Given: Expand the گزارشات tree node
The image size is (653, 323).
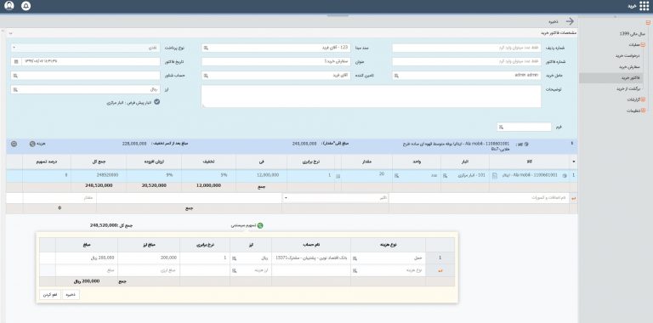Looking at the screenshot, I should pyautogui.click(x=643, y=100).
